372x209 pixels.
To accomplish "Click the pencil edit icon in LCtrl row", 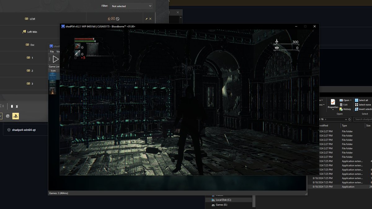I will pyautogui.click(x=147, y=19).
